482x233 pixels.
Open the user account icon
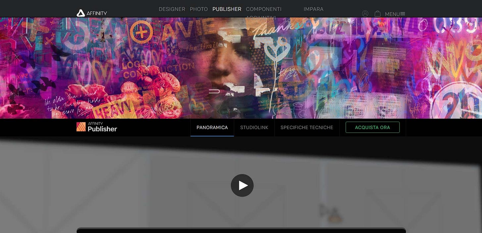[365, 14]
